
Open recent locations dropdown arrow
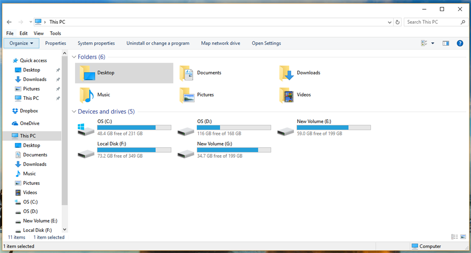pyautogui.click(x=31, y=22)
